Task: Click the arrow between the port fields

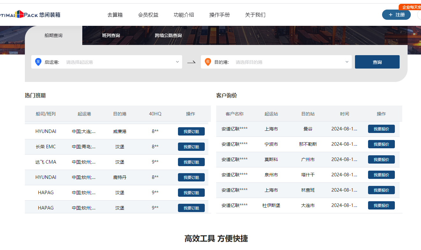Action: pyautogui.click(x=191, y=62)
